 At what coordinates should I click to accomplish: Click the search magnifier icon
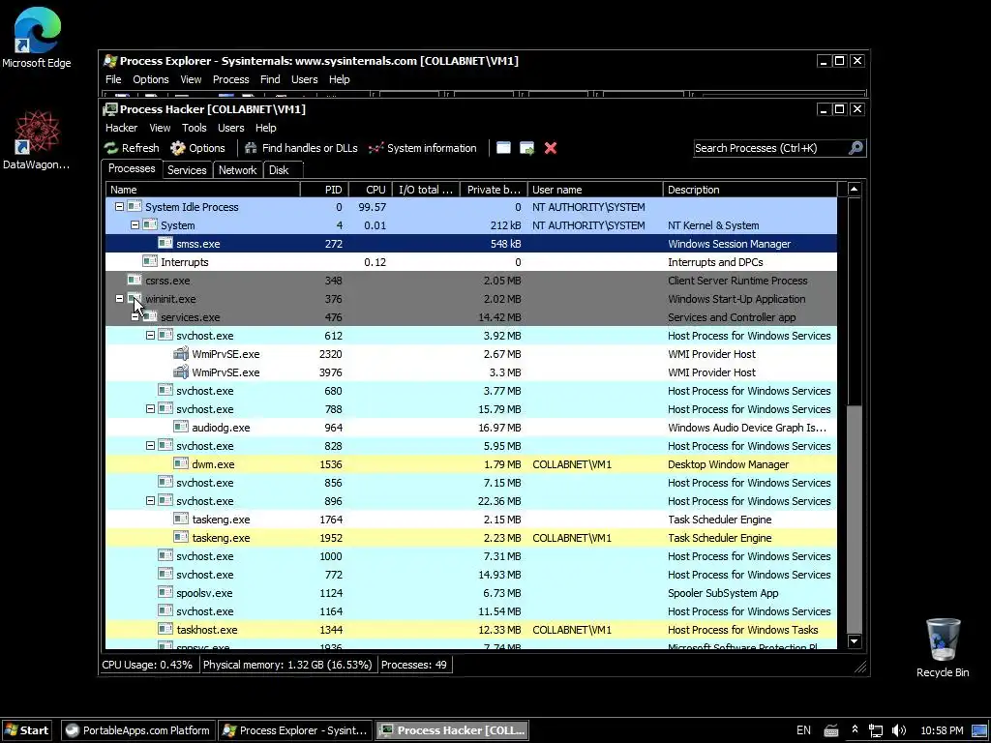856,148
